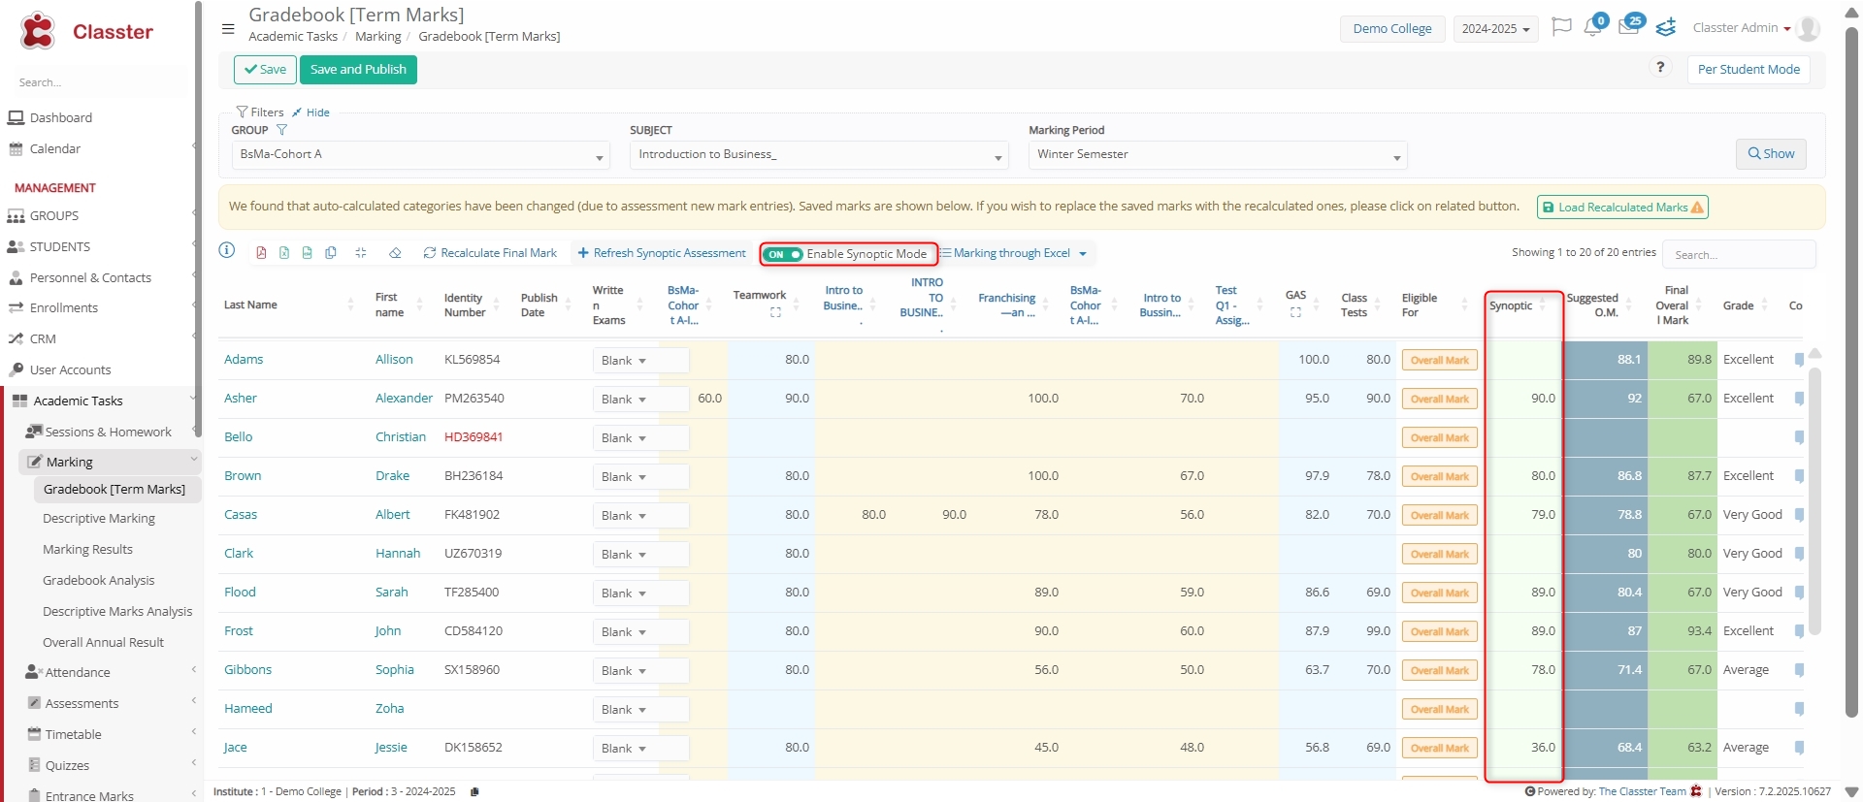Click the filter funnel next to GROUP
The image size is (1863, 802).
coord(281,130)
